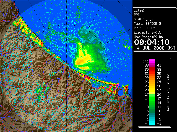The image size is (177, 132).
Task: Select the 'ilts2' radar name text
Action: [x=139, y=10]
